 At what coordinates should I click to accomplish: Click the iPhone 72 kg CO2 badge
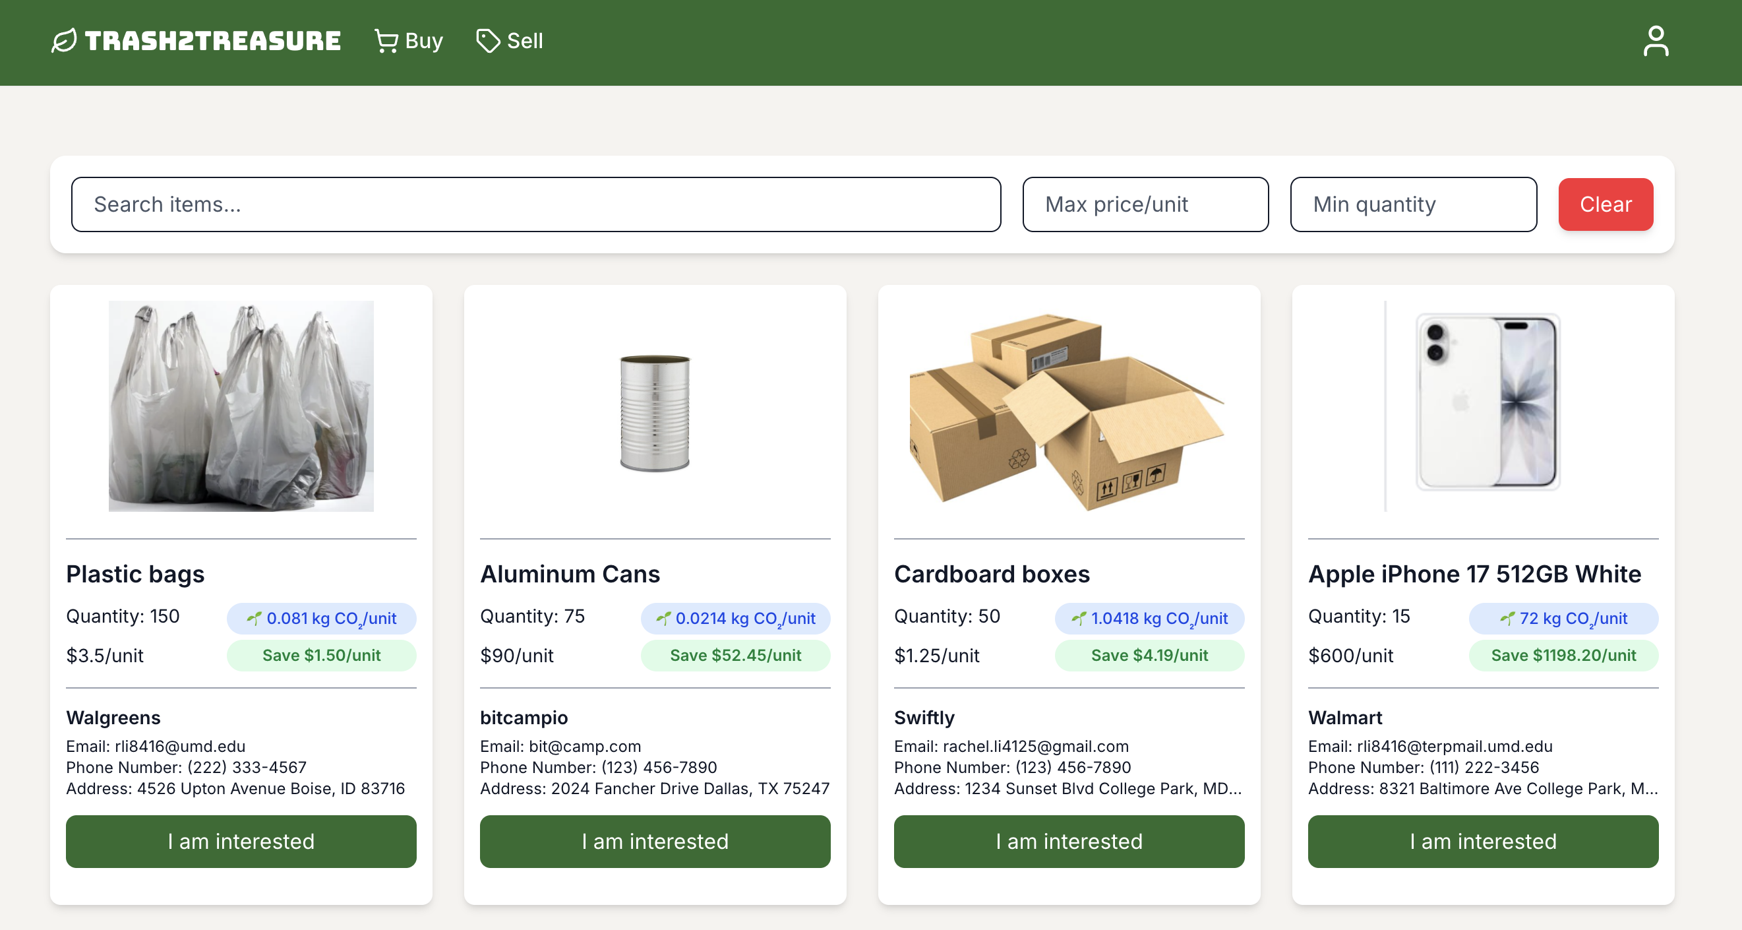[x=1563, y=618]
